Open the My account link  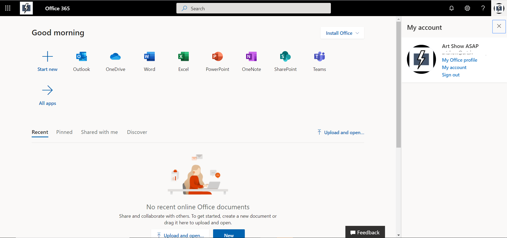point(454,67)
